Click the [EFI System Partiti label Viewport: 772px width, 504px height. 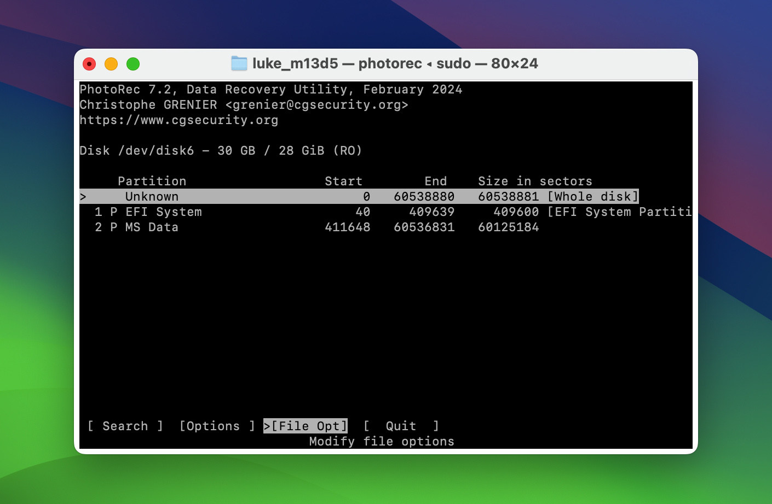(619, 212)
